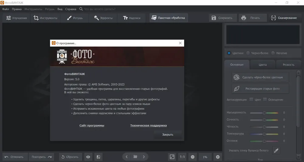Select the Черно-белое radio button

[x=248, y=53]
